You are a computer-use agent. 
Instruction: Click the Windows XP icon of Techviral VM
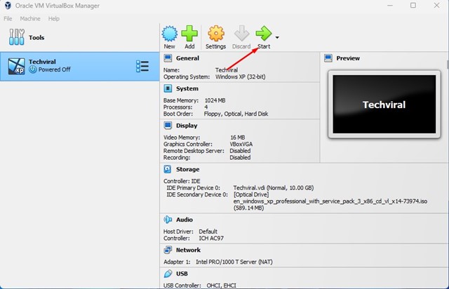[x=16, y=66]
